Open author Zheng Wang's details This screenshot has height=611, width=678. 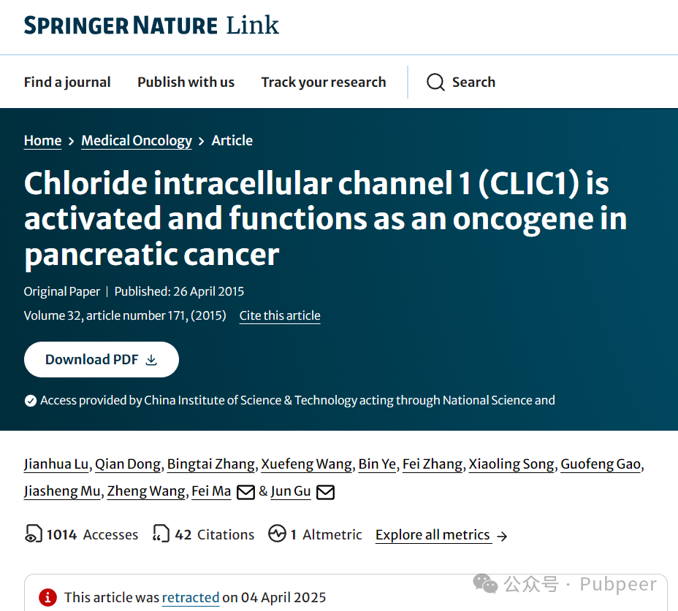coord(146,491)
